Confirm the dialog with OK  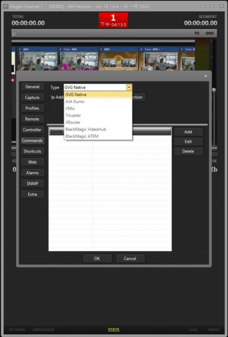click(x=97, y=259)
